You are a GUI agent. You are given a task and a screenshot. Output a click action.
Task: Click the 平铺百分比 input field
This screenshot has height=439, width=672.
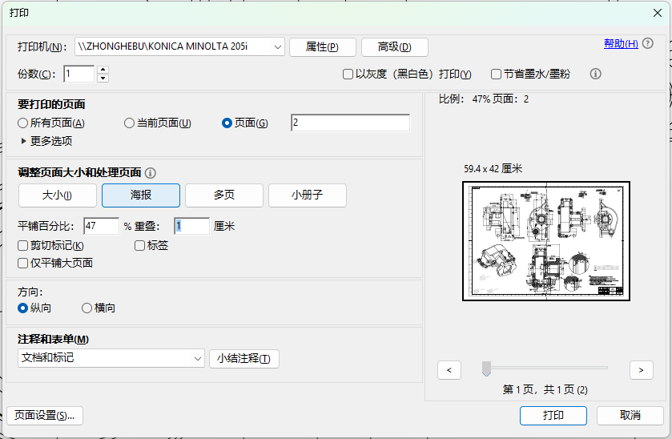pos(101,226)
